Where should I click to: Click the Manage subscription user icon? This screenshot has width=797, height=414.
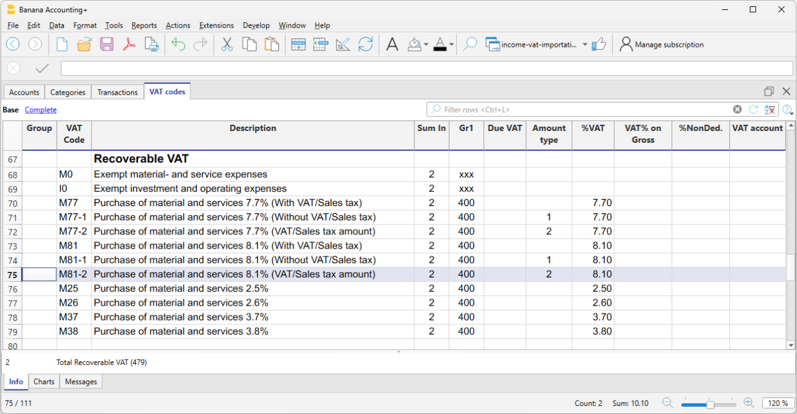click(626, 44)
